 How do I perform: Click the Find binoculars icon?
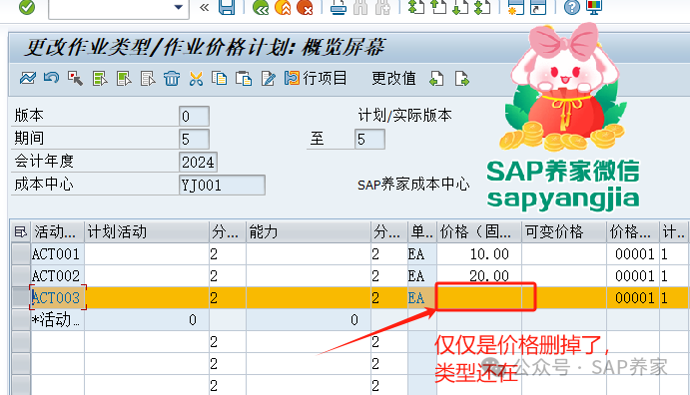coord(360,7)
